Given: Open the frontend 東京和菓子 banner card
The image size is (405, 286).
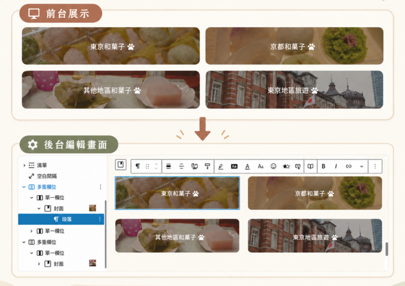Looking at the screenshot, I should [111, 46].
